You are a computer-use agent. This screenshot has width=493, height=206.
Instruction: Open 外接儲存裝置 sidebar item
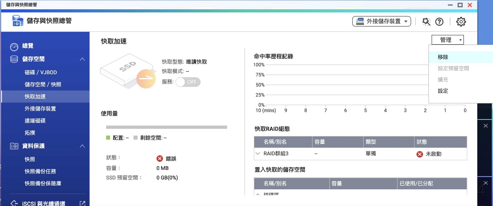pos(40,109)
